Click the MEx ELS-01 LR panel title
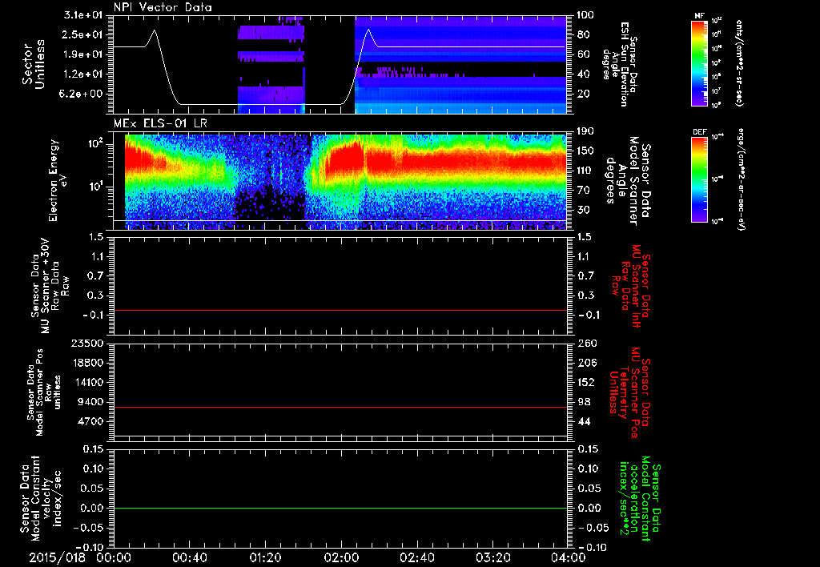This screenshot has width=820, height=567. (160, 123)
